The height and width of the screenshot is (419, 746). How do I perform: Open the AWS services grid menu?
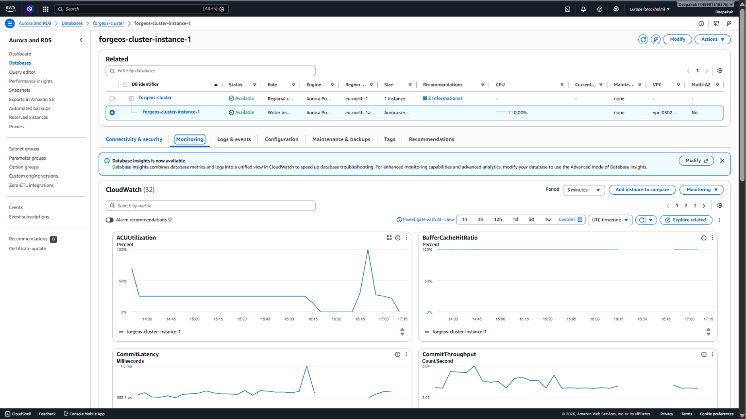46,9
